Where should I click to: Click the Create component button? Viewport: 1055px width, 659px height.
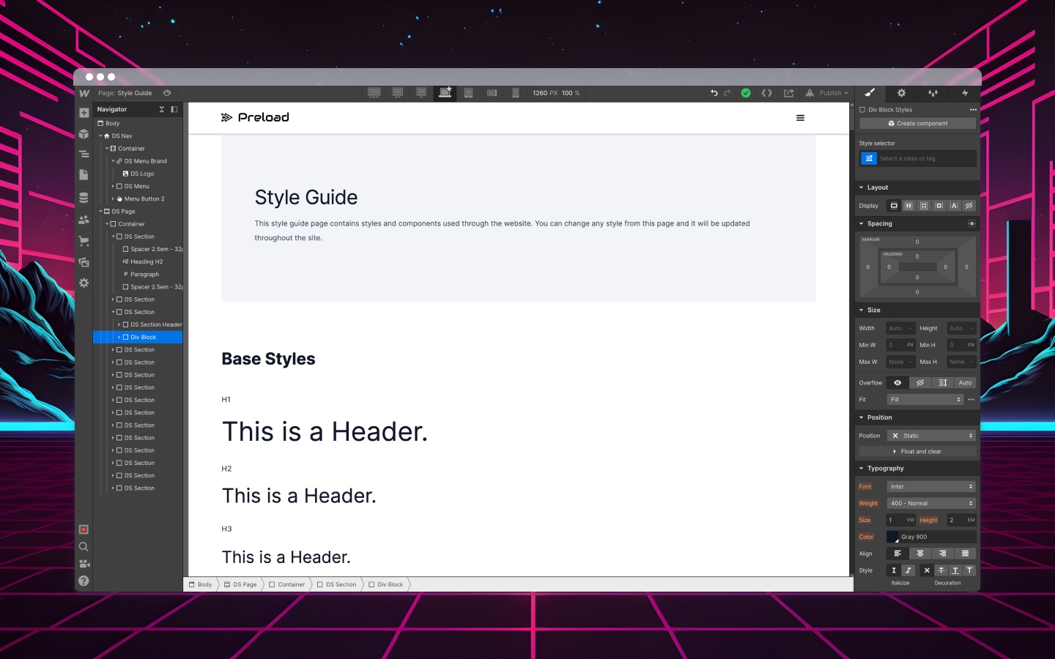coord(917,123)
